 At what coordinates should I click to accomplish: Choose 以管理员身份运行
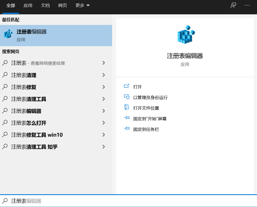click(x=150, y=97)
